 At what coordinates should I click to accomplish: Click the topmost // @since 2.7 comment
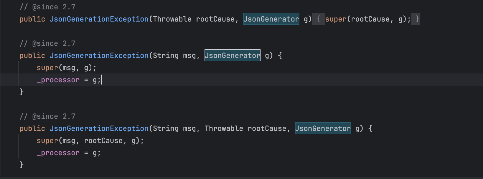click(x=47, y=7)
